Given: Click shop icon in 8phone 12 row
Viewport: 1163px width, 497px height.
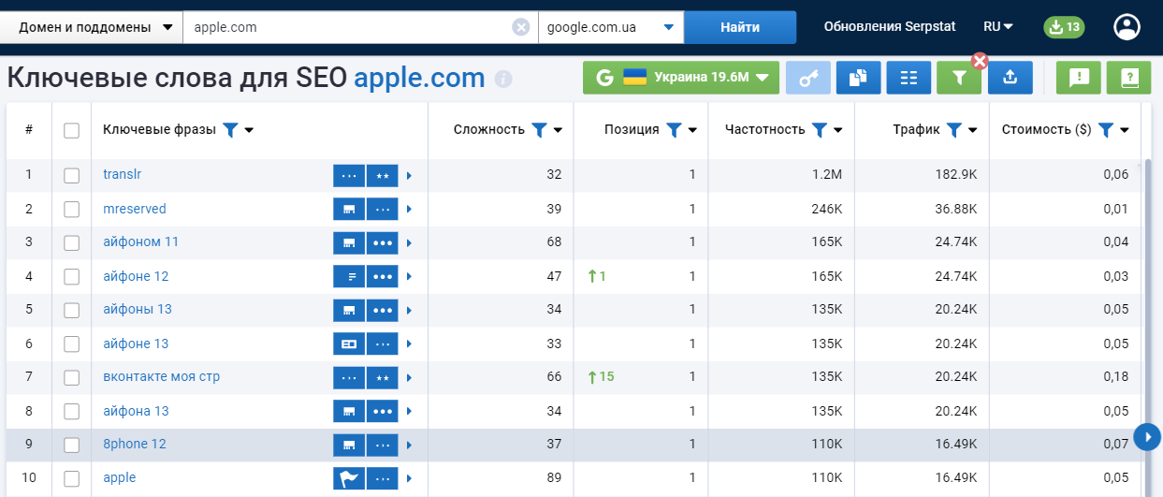Looking at the screenshot, I should coord(349,445).
